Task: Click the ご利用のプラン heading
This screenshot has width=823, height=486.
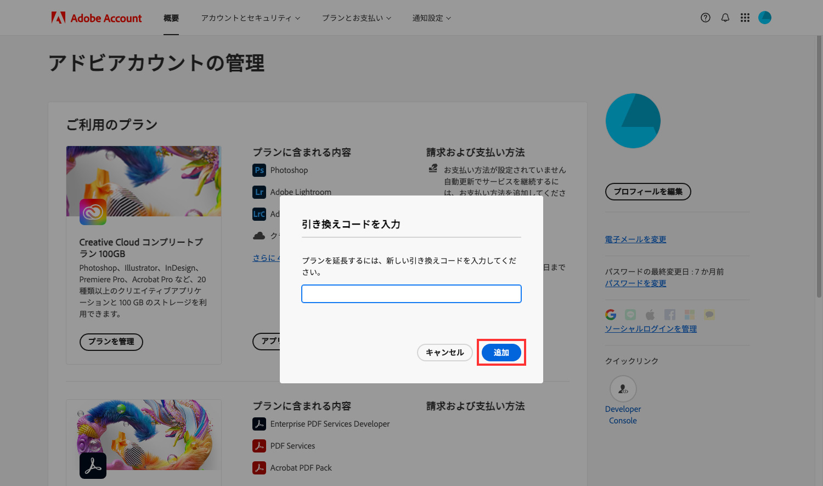Action: click(x=112, y=125)
